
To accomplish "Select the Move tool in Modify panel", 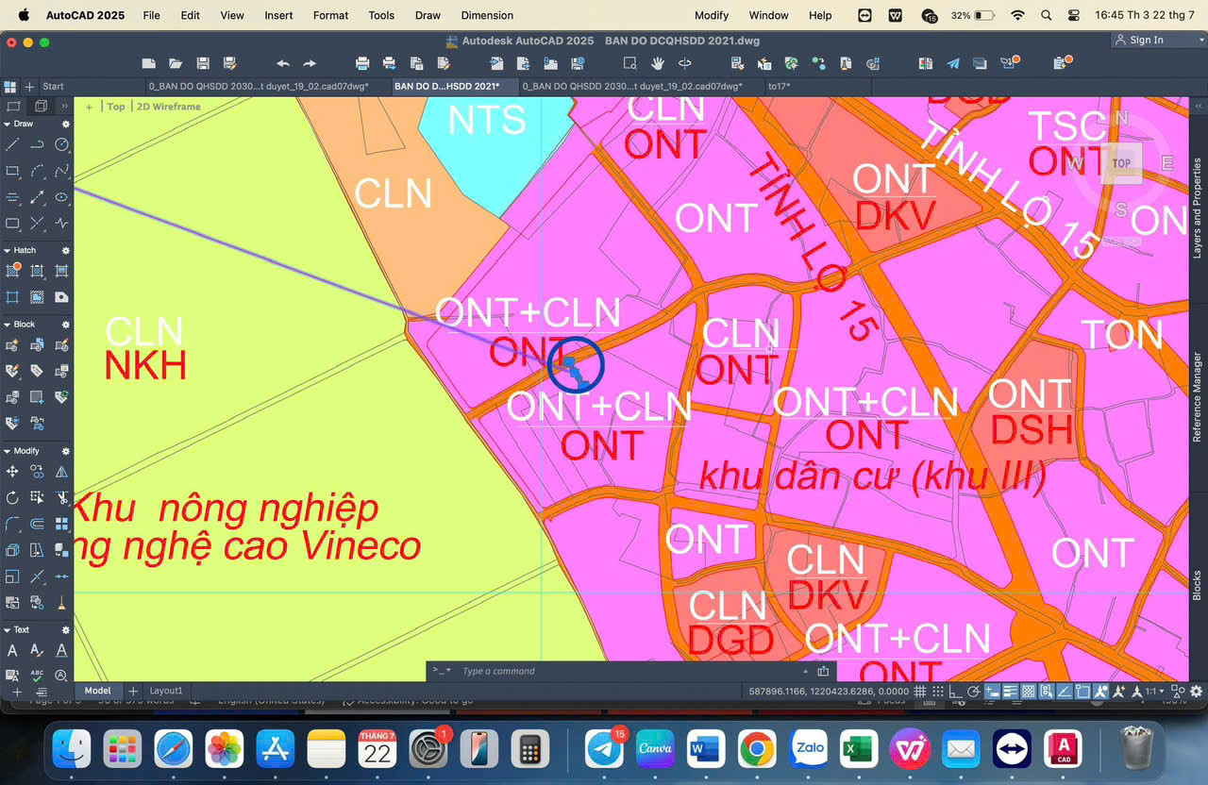I will coord(12,471).
